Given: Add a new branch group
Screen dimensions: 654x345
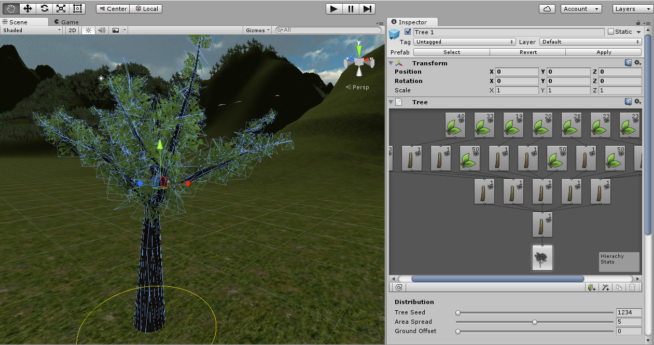Looking at the screenshot, I should 605,287.
